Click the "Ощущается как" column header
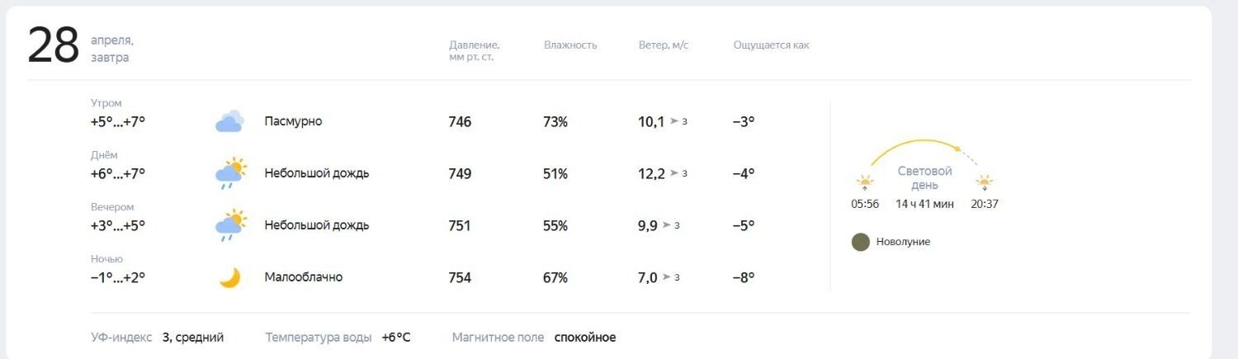 pos(771,45)
